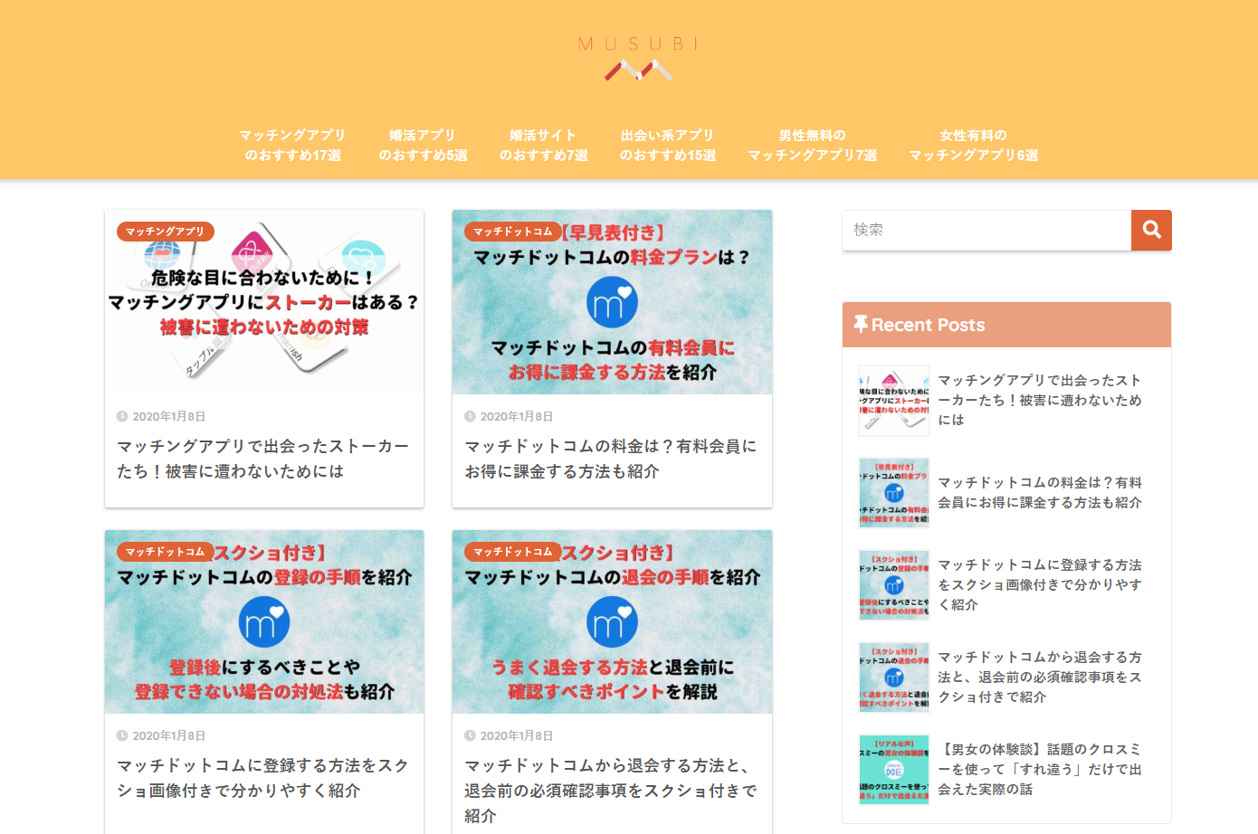The image size is (1258, 834).
Task: Open post title マッチングアプリで出会ったストーカーたち in main grid
Action: (262, 459)
